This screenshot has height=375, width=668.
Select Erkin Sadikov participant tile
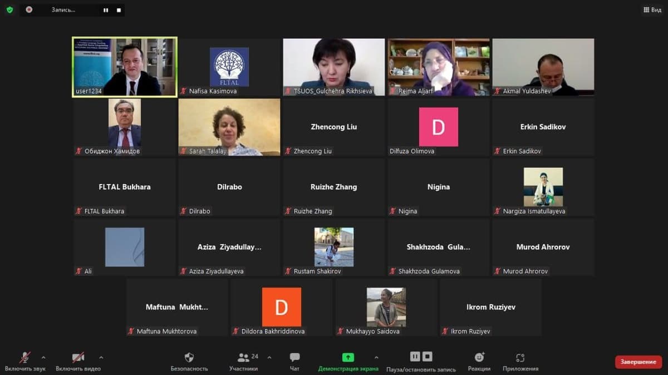[x=543, y=127]
